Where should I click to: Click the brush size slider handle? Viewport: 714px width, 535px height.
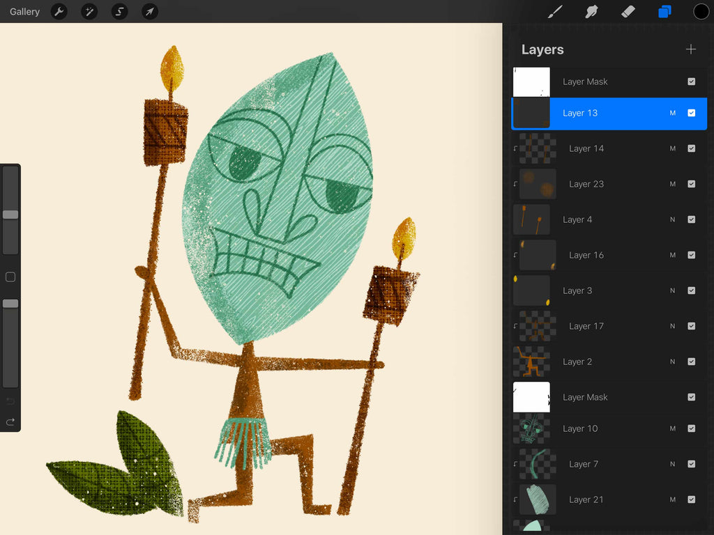pos(10,215)
